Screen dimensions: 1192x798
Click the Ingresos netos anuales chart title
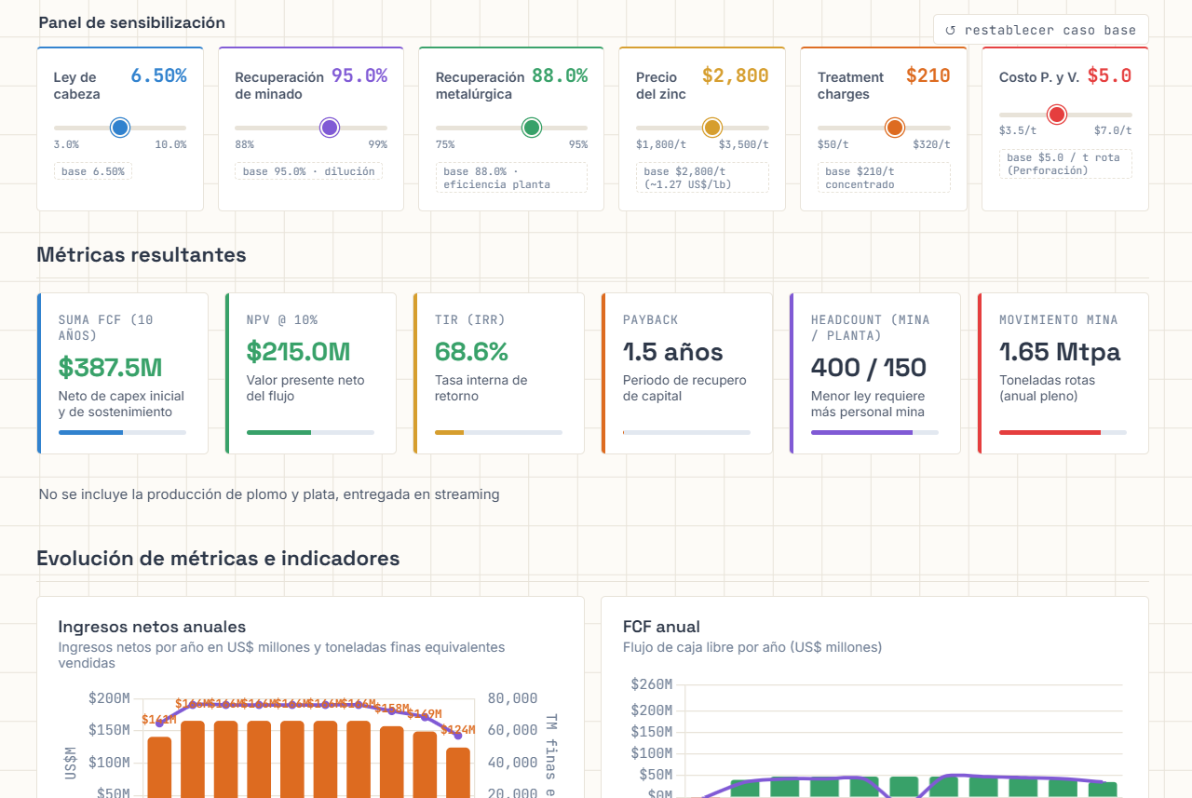click(x=152, y=626)
